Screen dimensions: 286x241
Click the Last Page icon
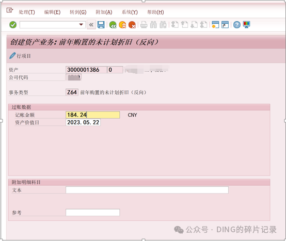(203, 25)
